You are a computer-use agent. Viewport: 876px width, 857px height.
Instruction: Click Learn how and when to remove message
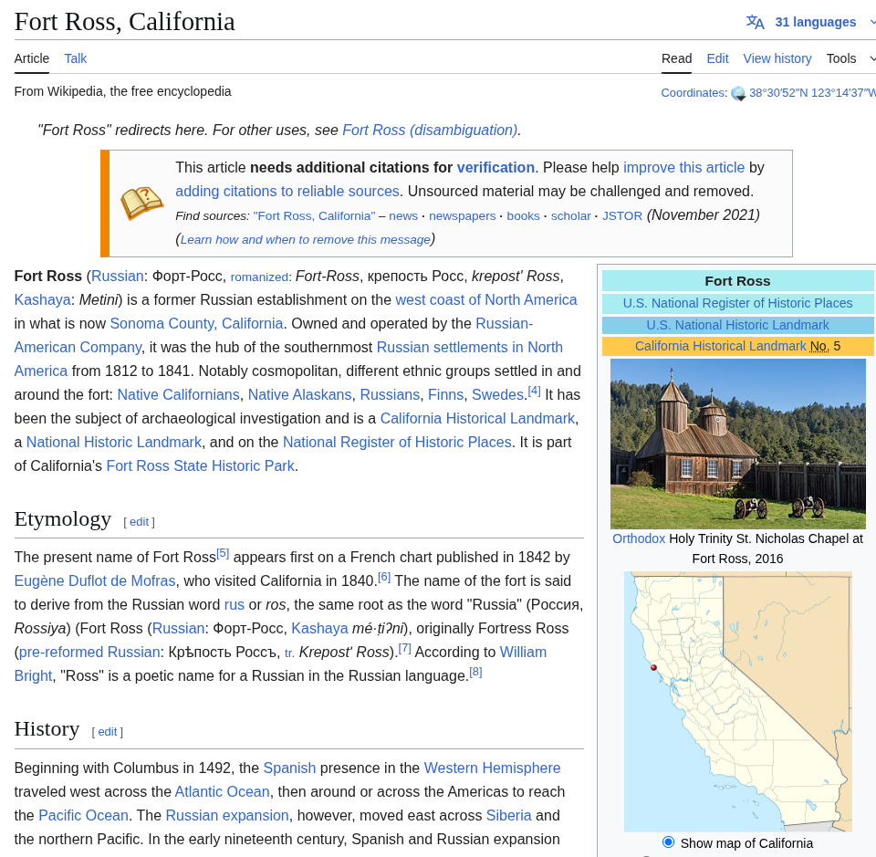305,240
